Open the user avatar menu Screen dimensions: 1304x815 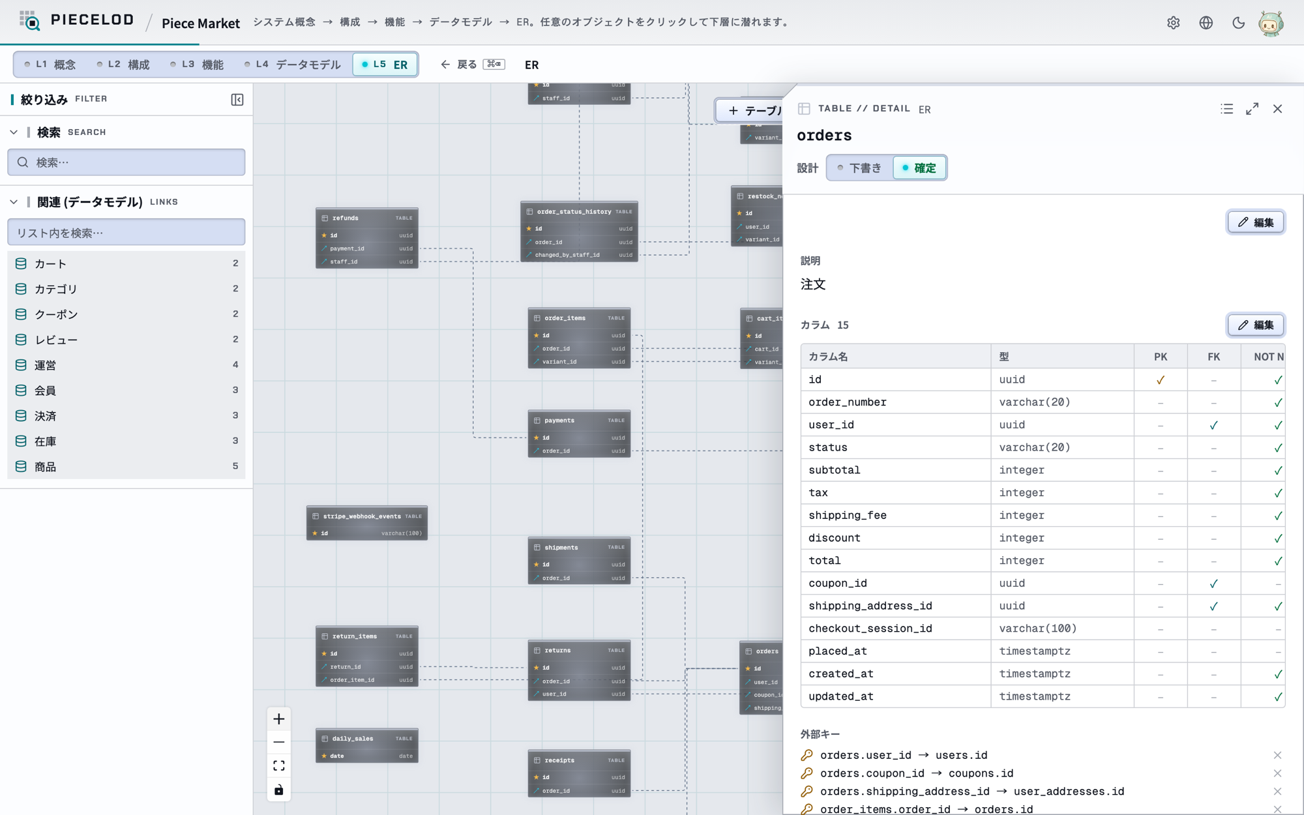(x=1271, y=23)
